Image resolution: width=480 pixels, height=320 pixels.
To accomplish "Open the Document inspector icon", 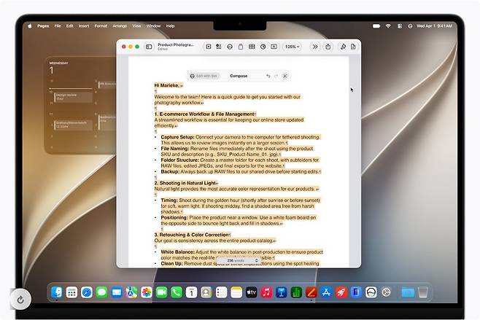I will (x=353, y=47).
